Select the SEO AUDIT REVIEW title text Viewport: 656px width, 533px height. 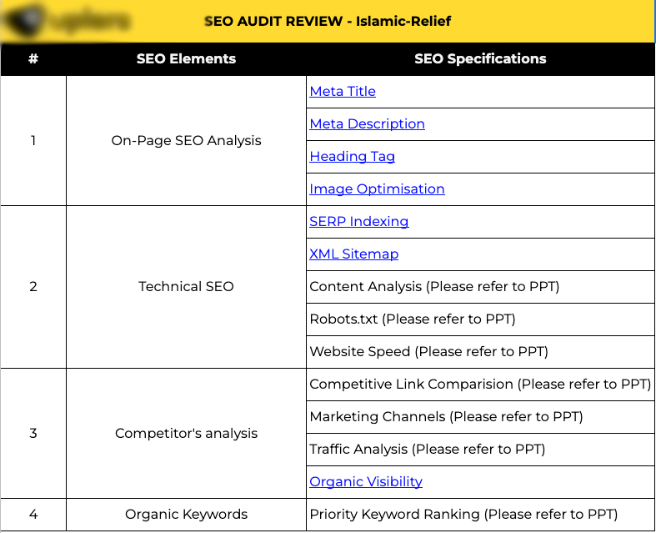328,21
